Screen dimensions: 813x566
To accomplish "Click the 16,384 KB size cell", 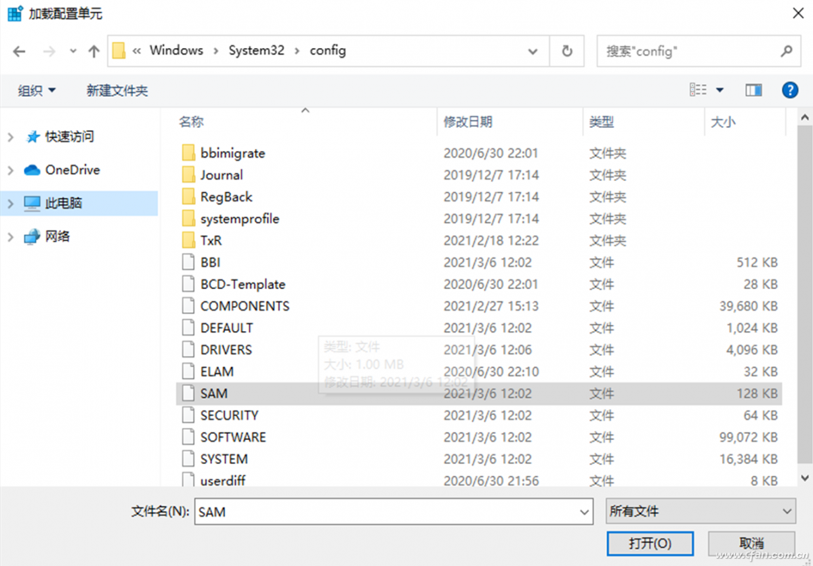I will pos(748,459).
